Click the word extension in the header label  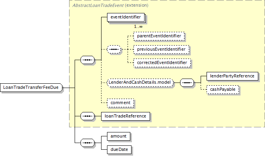(137, 6)
